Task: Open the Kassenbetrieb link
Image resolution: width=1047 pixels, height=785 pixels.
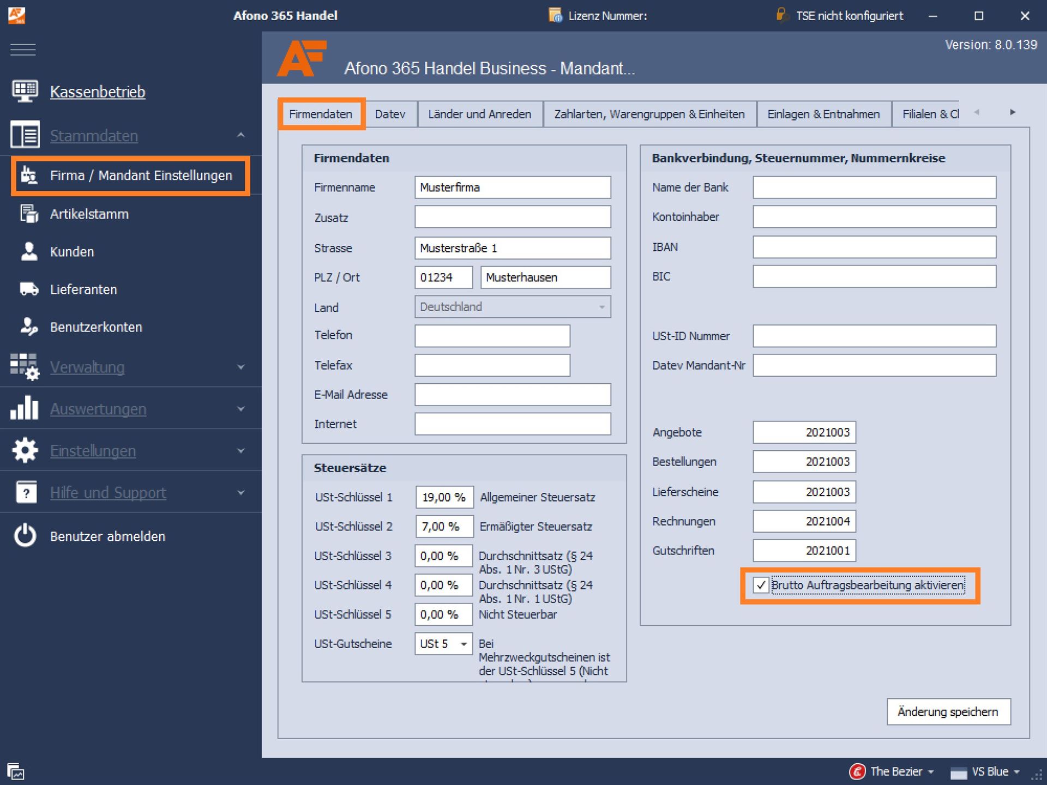Action: (x=98, y=92)
